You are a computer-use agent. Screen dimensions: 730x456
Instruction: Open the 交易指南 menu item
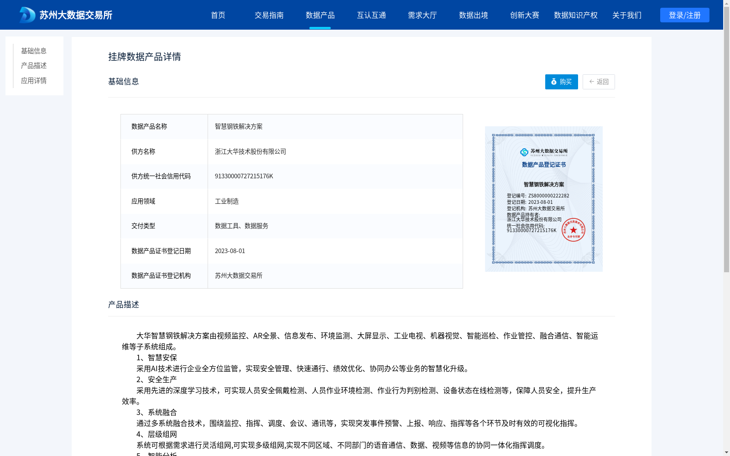[x=269, y=15]
